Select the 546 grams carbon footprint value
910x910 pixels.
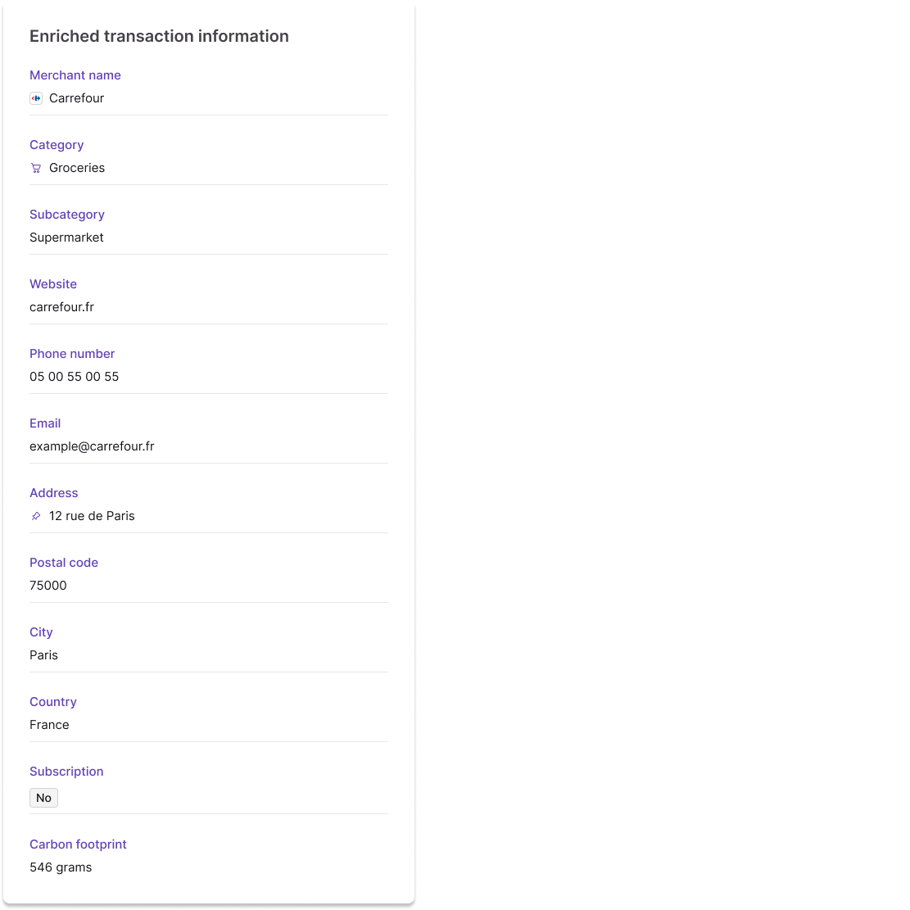(61, 867)
